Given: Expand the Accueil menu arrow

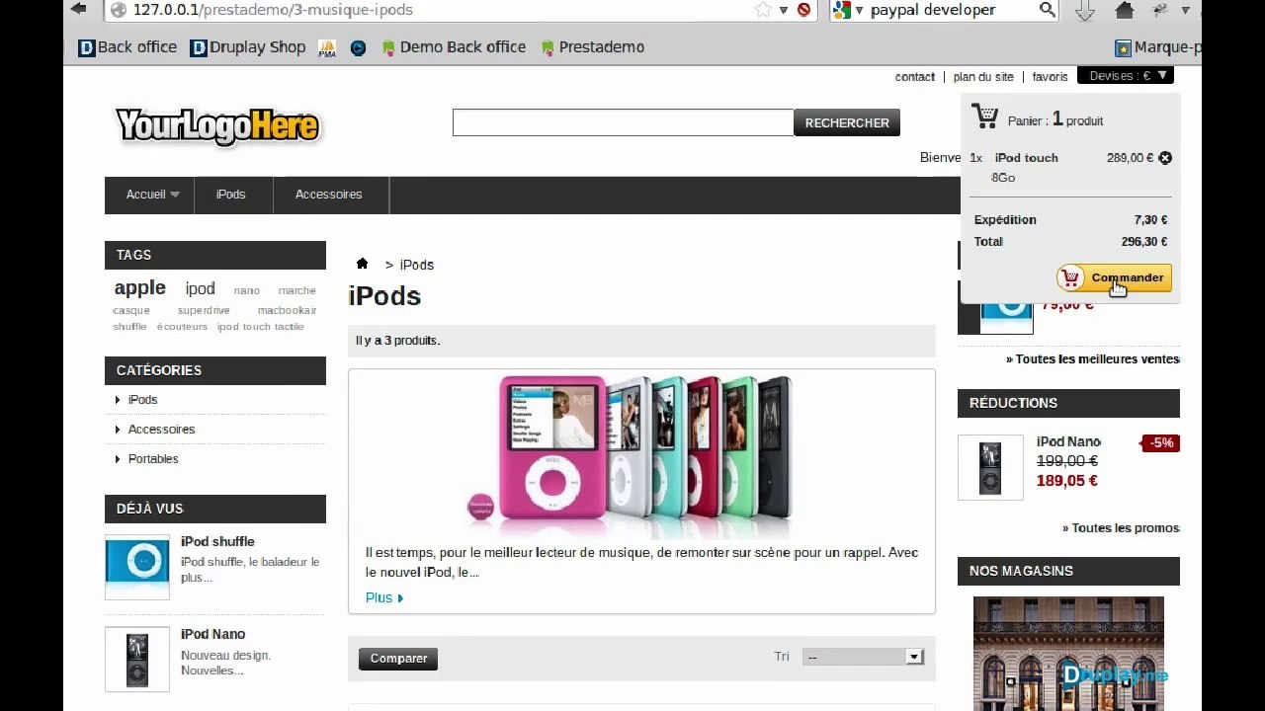Looking at the screenshot, I should (175, 195).
